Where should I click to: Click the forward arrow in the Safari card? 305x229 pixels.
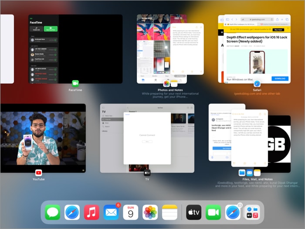(x=236, y=19)
